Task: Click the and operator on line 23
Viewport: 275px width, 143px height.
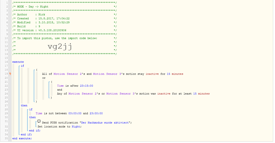Action: (x=60, y=90)
